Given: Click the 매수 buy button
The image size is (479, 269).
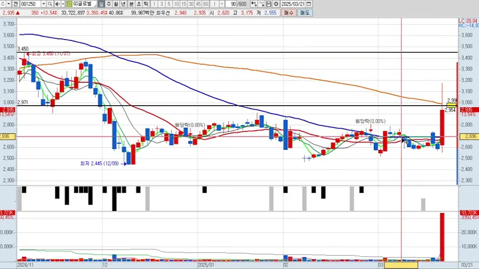Looking at the screenshot, I should [289, 13].
